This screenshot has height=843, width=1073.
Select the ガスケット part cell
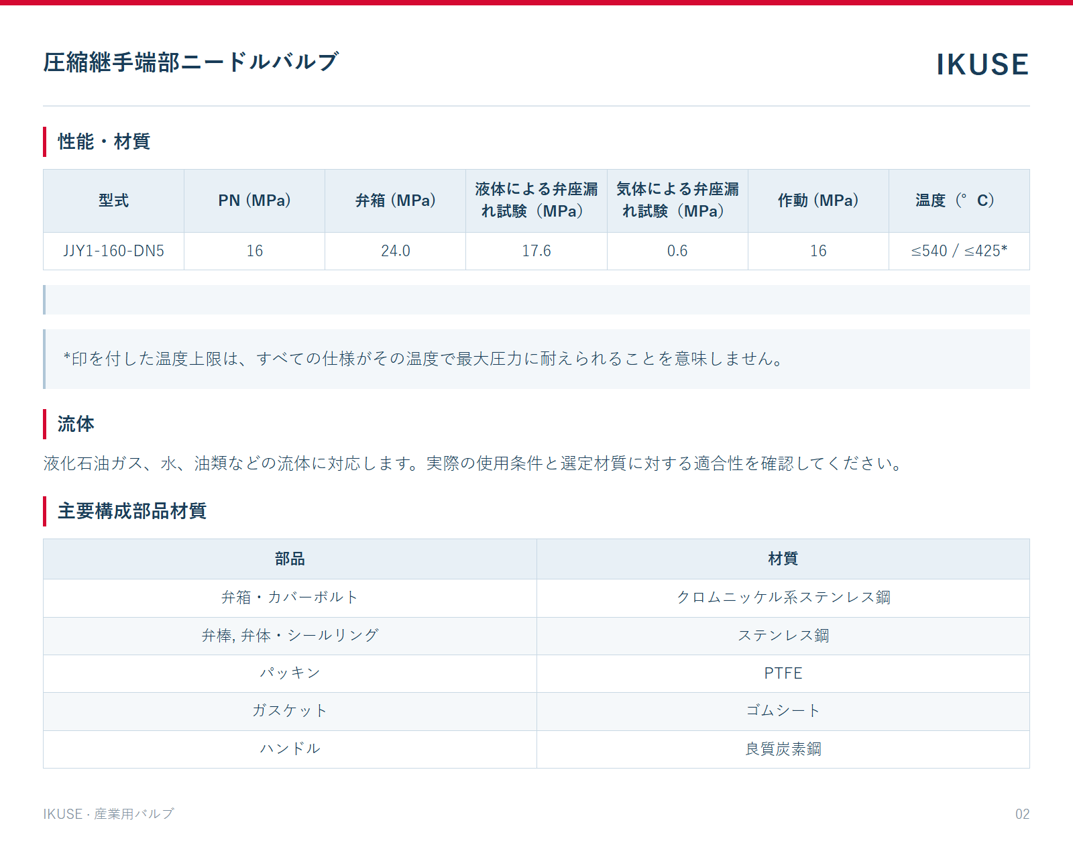coord(290,711)
